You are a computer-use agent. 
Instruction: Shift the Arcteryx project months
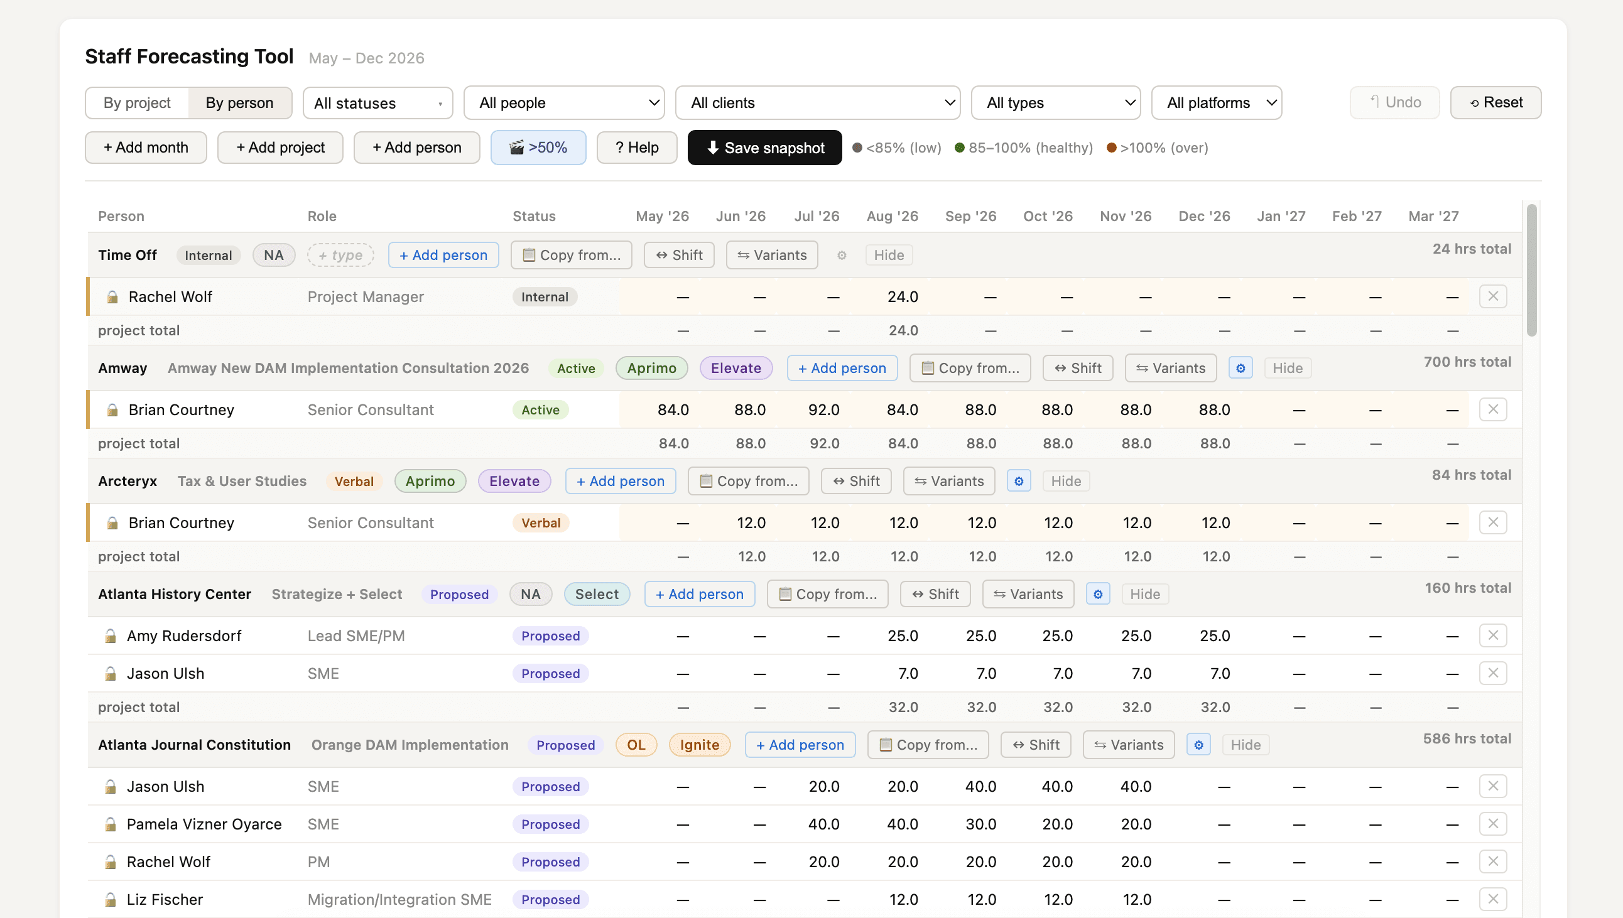coord(856,481)
